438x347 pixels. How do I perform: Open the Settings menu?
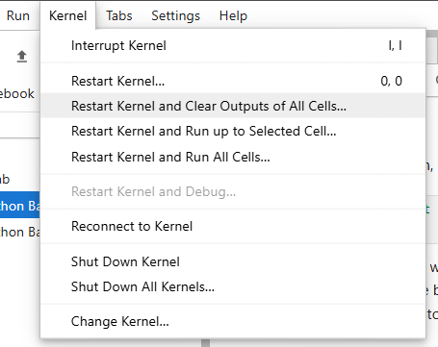click(x=175, y=15)
